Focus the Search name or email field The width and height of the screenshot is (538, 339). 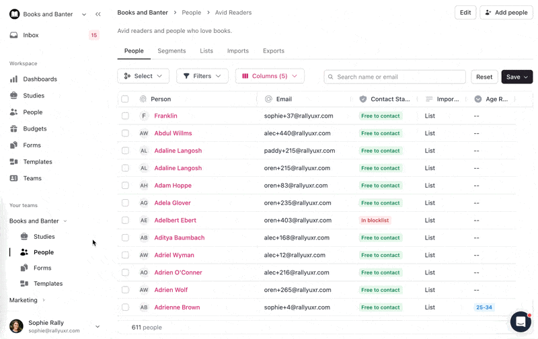coord(395,77)
